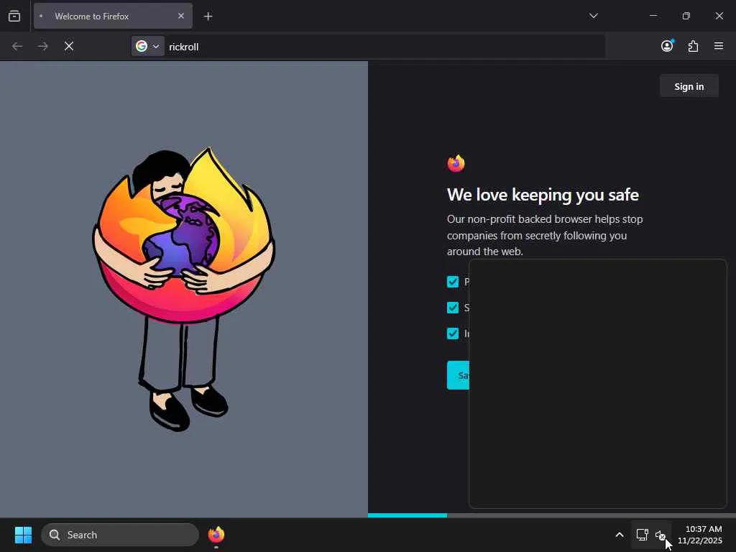Click the address bar containing rickroll
The width and height of the screenshot is (736, 552).
[x=367, y=47]
